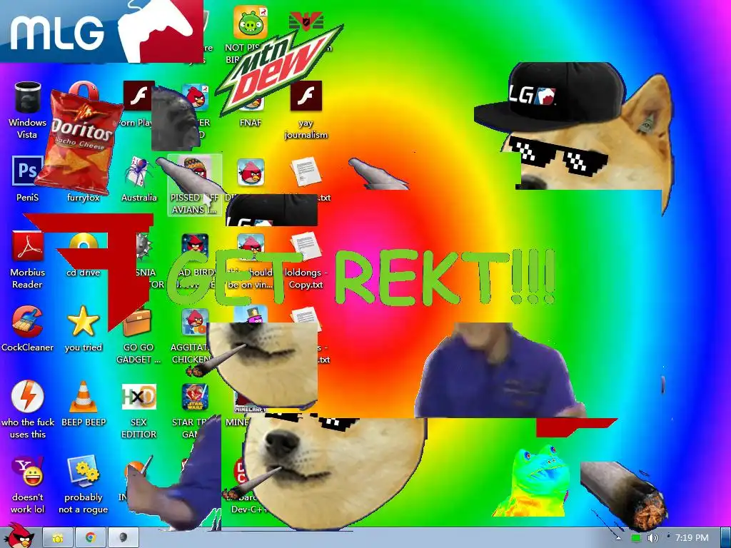Open the Papers Please eagle emblem icon

coord(306,21)
